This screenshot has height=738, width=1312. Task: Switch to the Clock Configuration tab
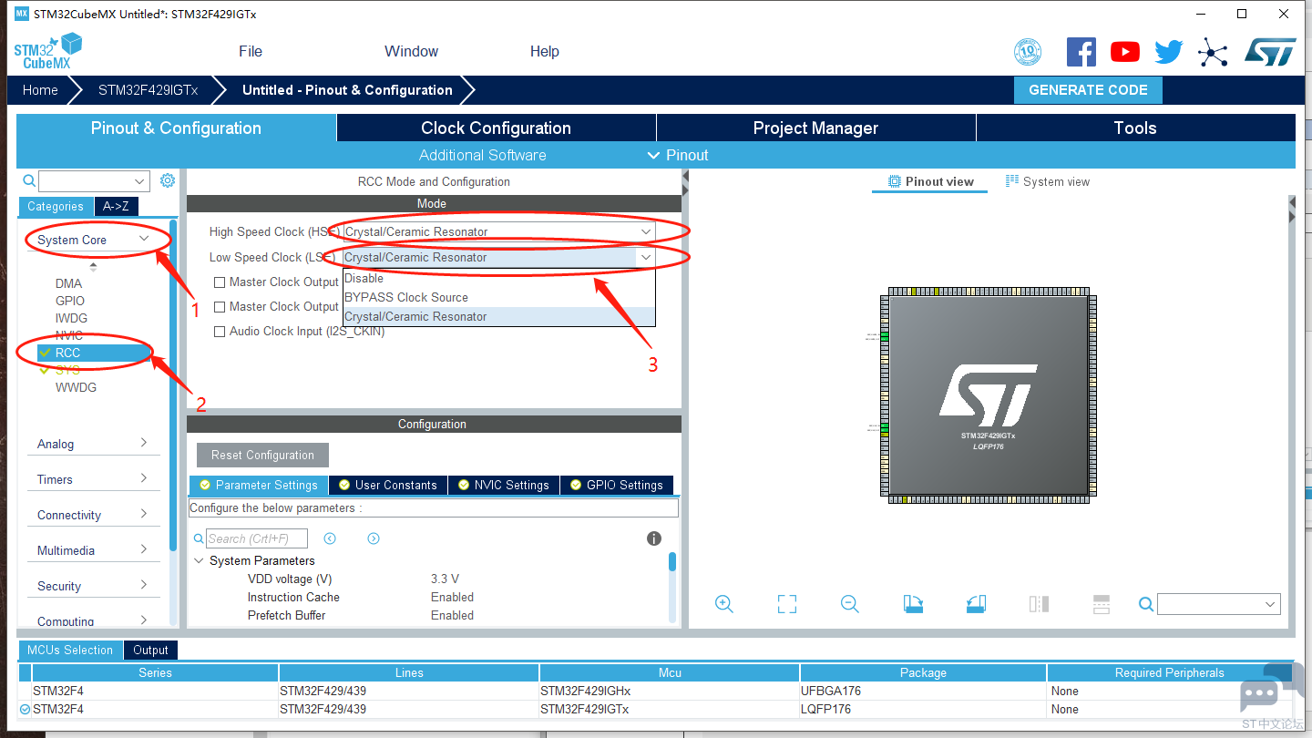click(x=497, y=128)
